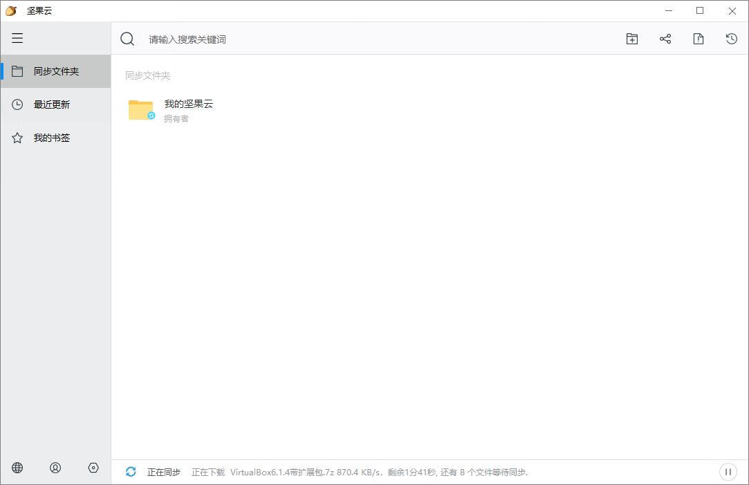The height and width of the screenshot is (485, 749).
Task: Click the VirtualBox download status text
Action: [x=360, y=472]
